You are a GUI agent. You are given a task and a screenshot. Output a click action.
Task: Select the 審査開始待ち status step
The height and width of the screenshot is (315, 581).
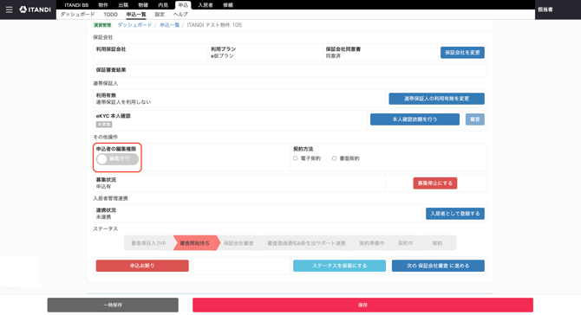(195, 243)
